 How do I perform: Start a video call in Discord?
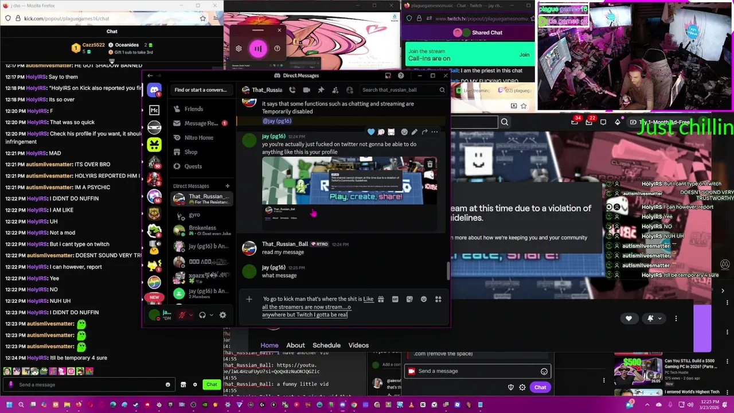click(307, 90)
